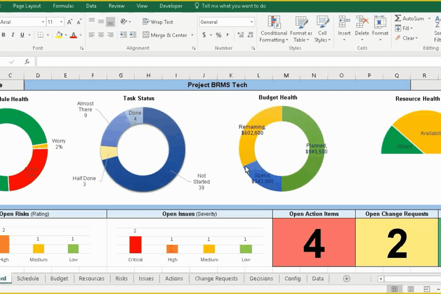The height and width of the screenshot is (294, 441).
Task: Click the Insert Function fx button
Action: click(x=27, y=61)
